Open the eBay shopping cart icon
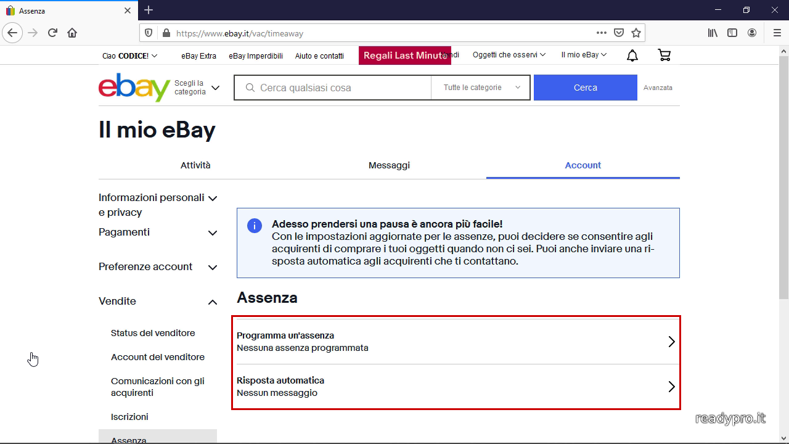The width and height of the screenshot is (789, 444). tap(664, 55)
